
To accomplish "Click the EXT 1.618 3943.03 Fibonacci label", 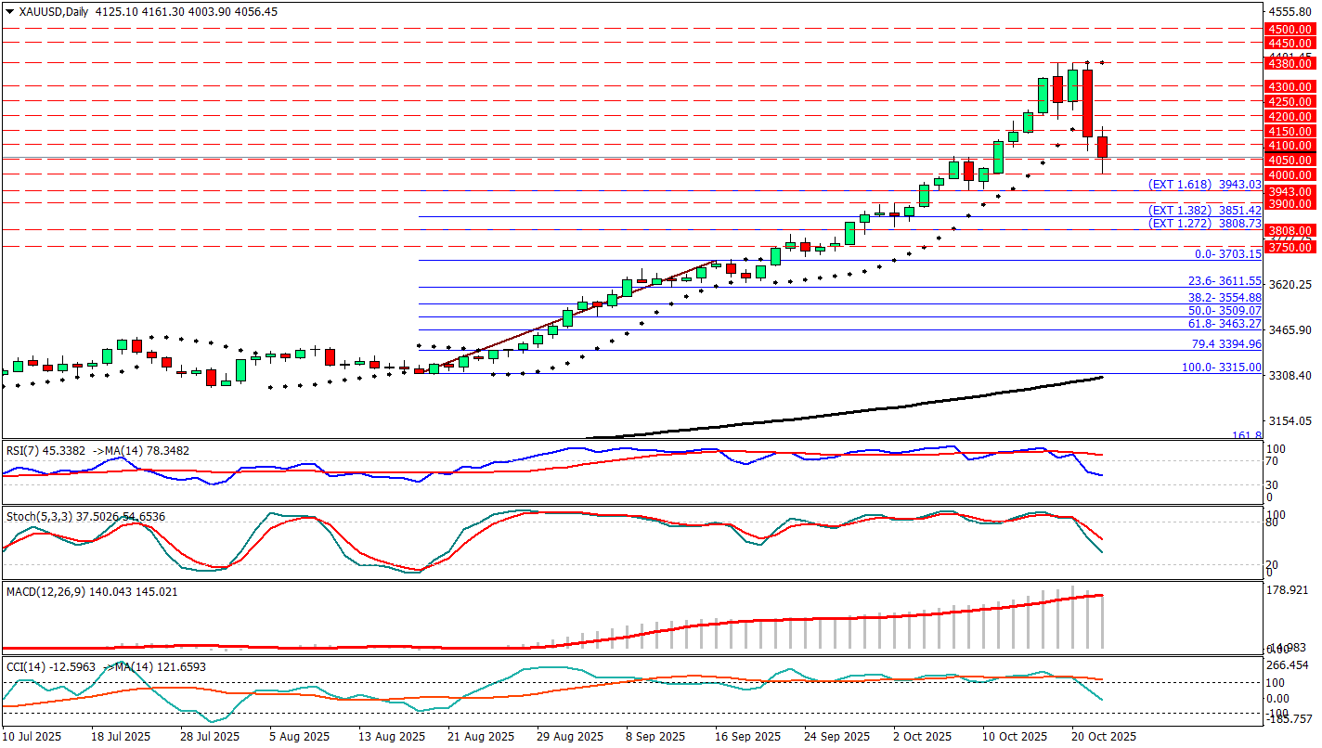I will coord(1204,185).
